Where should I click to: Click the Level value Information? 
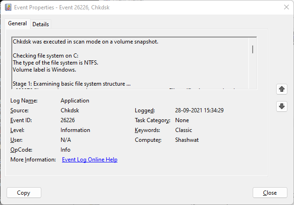click(75, 130)
